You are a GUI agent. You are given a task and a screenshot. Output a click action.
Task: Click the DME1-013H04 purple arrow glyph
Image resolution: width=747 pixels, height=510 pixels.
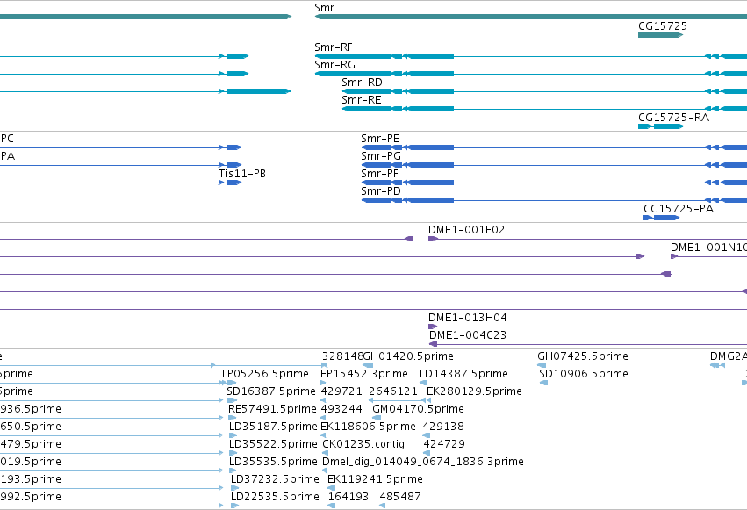coord(433,327)
